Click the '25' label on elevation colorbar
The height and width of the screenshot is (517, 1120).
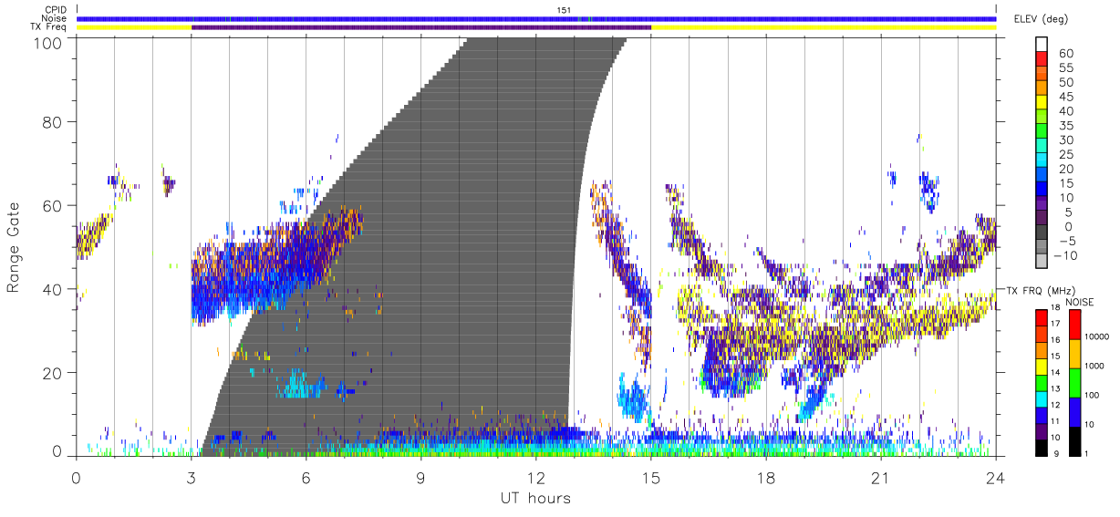pos(1065,154)
